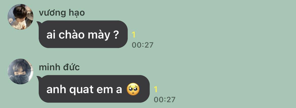Click the yellow read count beside "ai chào mày ?"
Screen dimensions: 296x108
point(134,35)
